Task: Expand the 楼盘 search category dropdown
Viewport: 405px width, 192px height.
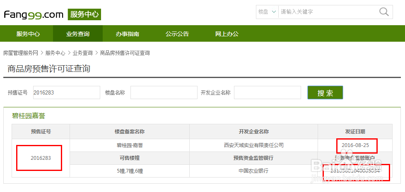Action: (268, 12)
